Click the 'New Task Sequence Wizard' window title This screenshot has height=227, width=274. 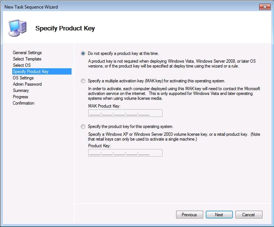tap(31, 7)
